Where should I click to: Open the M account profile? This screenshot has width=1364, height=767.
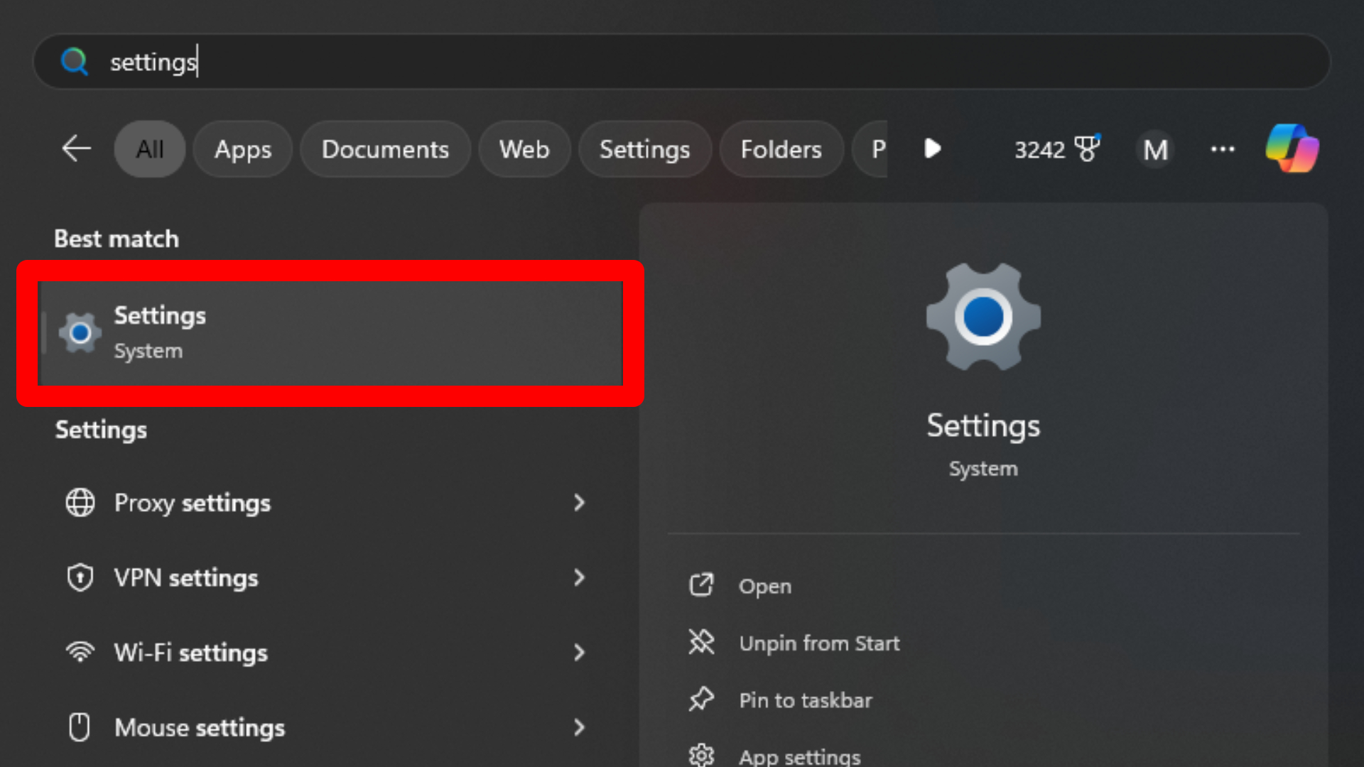(1155, 149)
